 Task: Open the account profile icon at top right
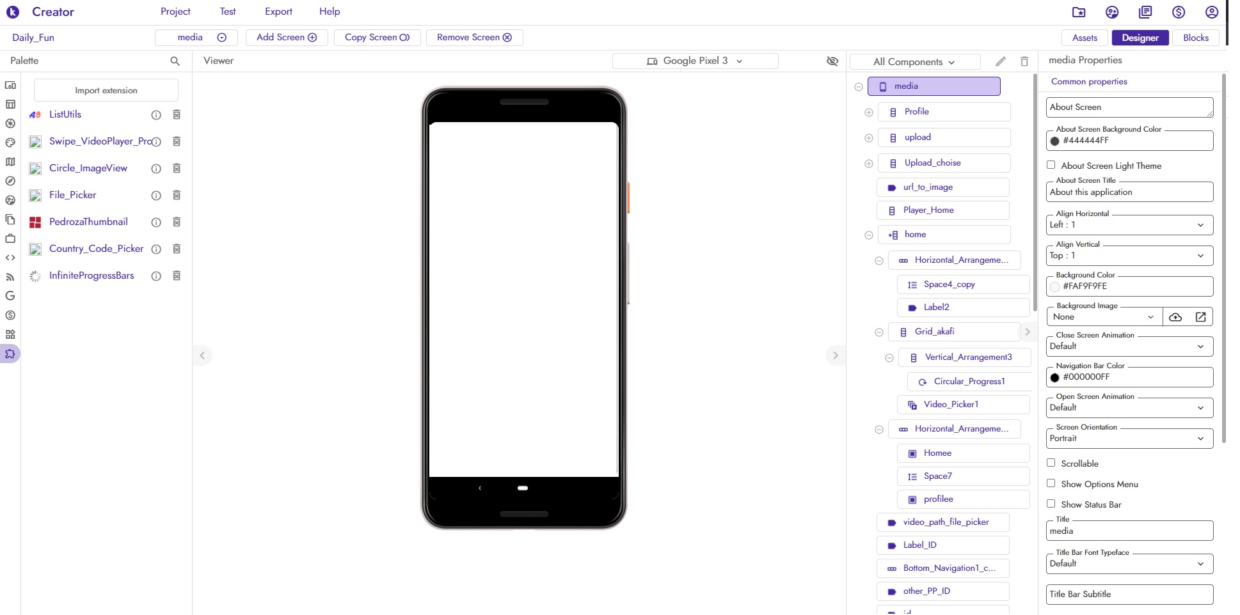1212,12
